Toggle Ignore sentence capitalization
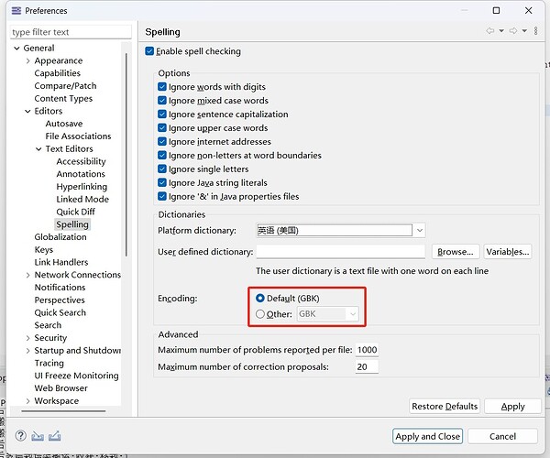This screenshot has width=550, height=458. click(162, 114)
